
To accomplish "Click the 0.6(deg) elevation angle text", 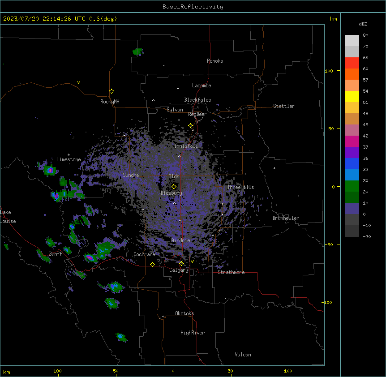I will [x=103, y=19].
